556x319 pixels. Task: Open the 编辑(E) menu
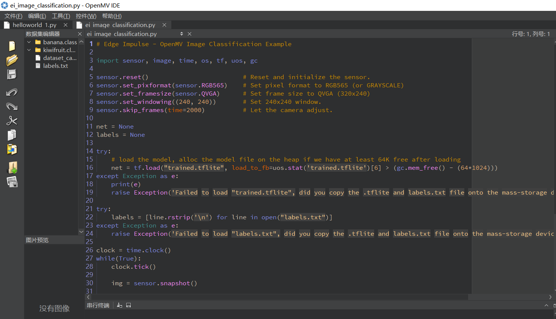coord(37,16)
